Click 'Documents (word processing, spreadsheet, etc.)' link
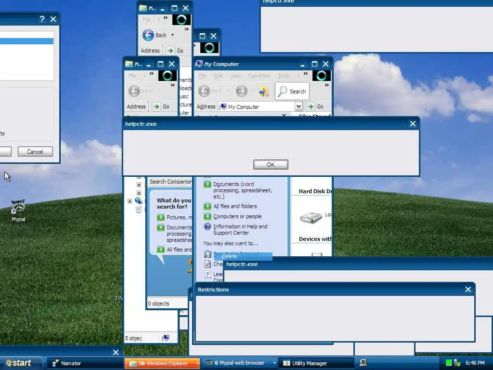The width and height of the screenshot is (493, 370). coord(243,190)
